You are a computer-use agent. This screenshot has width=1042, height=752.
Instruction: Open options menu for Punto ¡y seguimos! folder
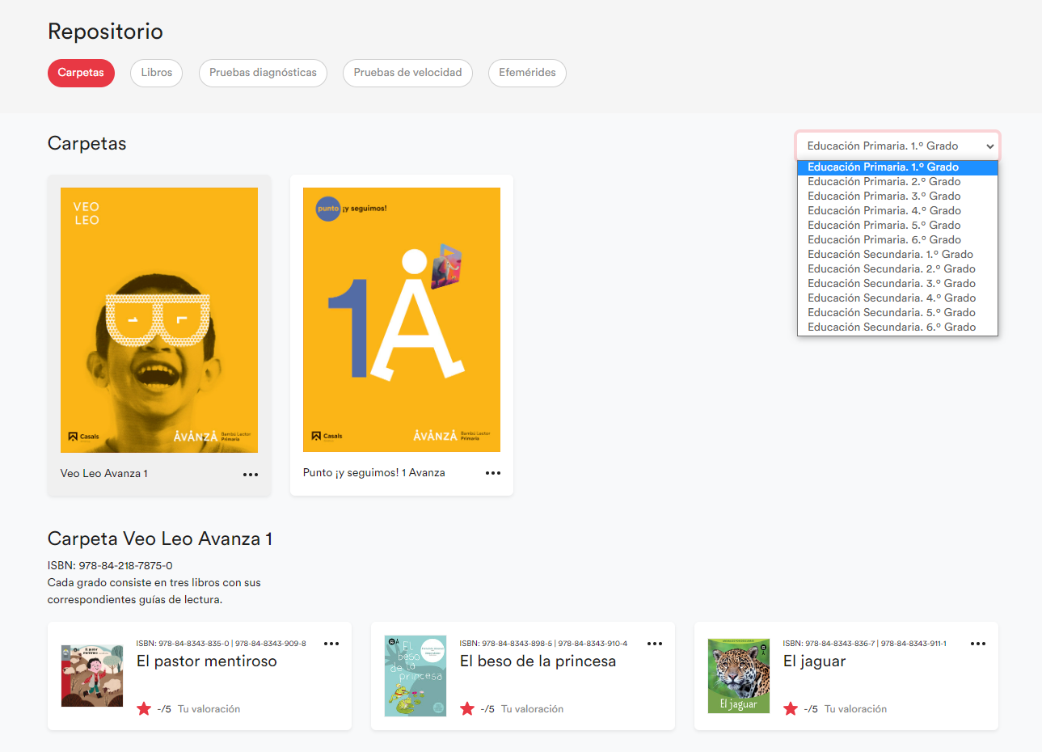pos(493,473)
